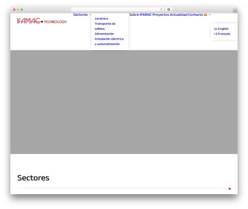
Task: Expand the Sectores dropdown chevron
Action: [90, 15]
